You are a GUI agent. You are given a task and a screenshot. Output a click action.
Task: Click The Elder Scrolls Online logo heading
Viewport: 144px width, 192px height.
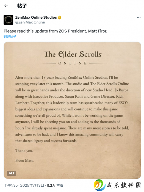click(x=73, y=58)
